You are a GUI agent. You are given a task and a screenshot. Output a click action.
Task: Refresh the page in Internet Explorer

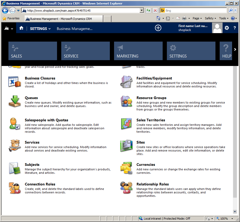pyautogui.click(x=148, y=10)
